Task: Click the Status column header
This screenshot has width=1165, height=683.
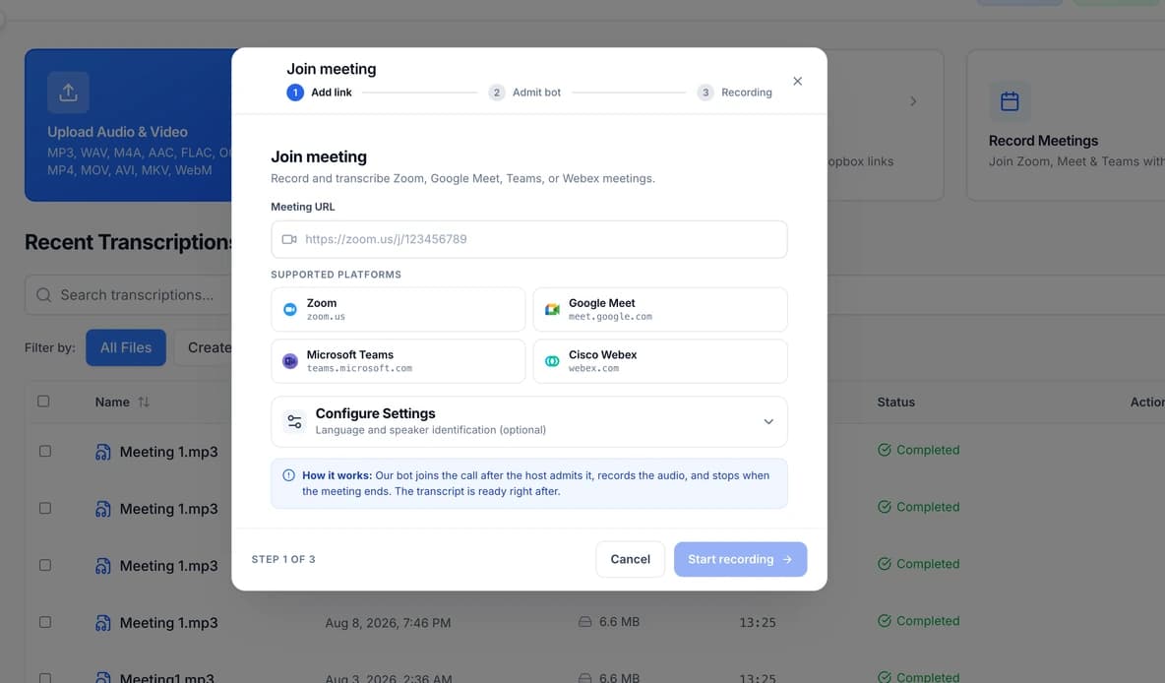Action: click(x=896, y=403)
